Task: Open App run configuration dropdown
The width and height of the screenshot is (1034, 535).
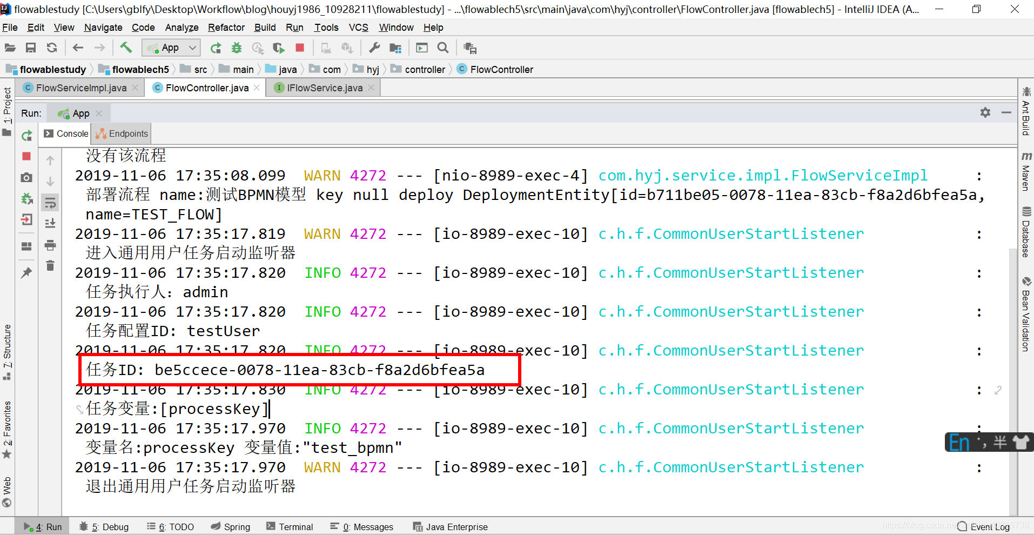Action: click(171, 48)
